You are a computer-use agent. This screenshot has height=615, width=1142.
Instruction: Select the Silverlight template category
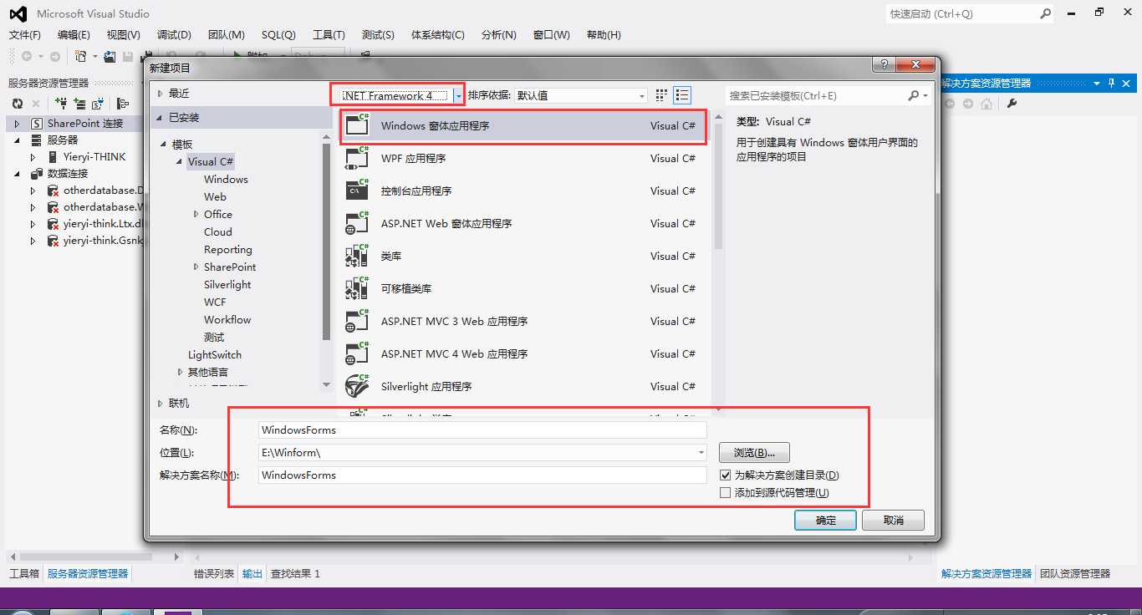227,285
